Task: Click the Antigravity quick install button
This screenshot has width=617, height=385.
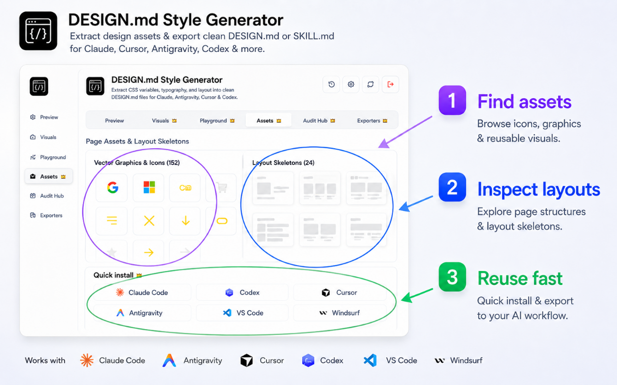Action: click(x=142, y=313)
